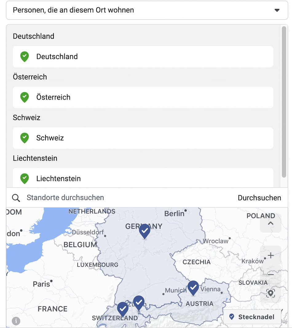Select the leftmost pin in Switzerland
Image resolution: width=292 pixels, height=328 pixels.
(123, 309)
